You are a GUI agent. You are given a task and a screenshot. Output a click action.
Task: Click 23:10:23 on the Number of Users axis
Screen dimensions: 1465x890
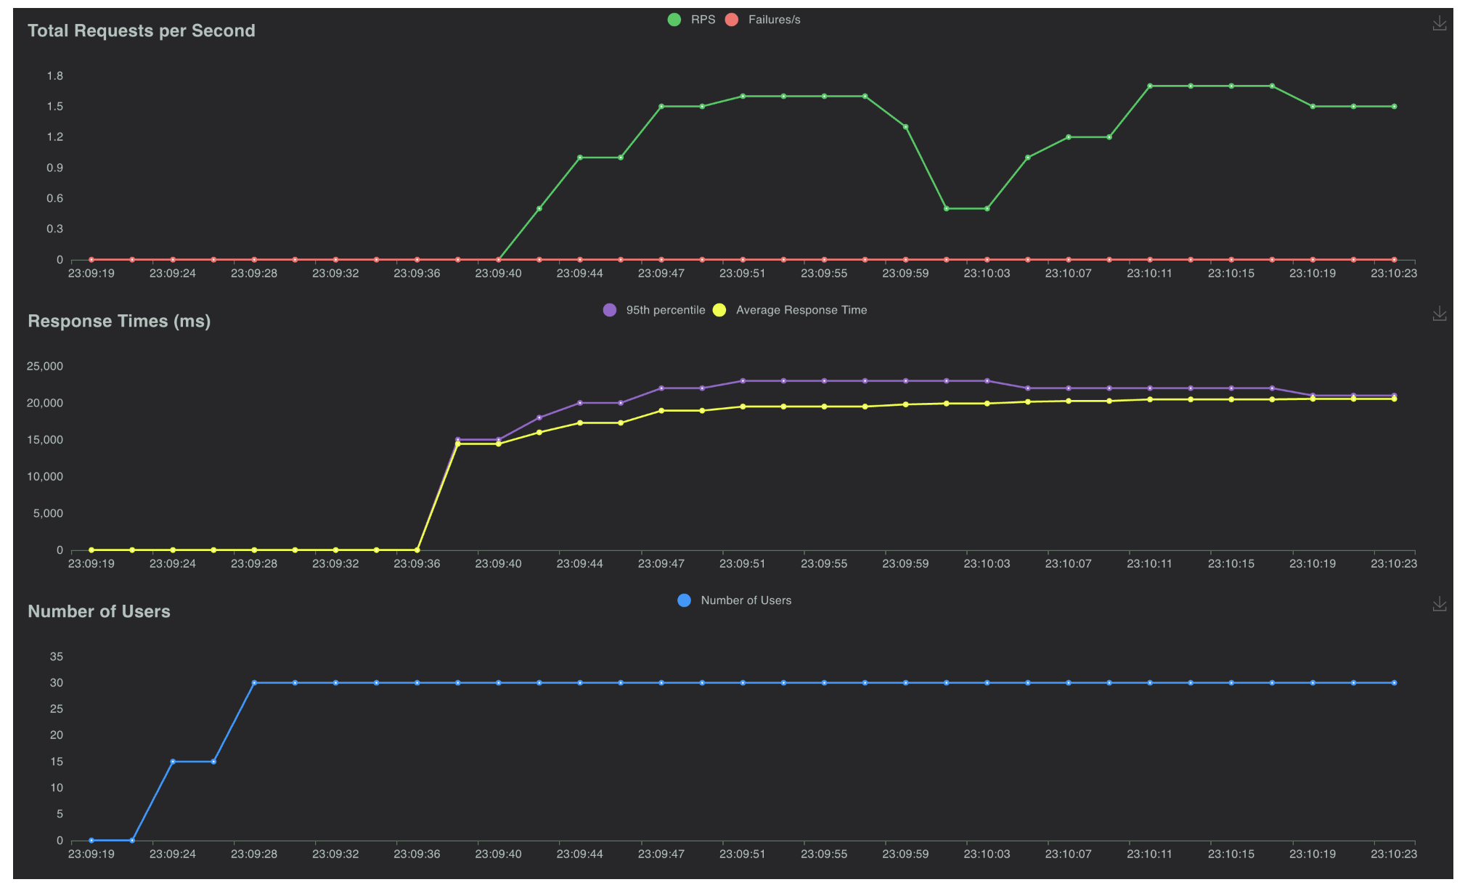pos(1394,854)
